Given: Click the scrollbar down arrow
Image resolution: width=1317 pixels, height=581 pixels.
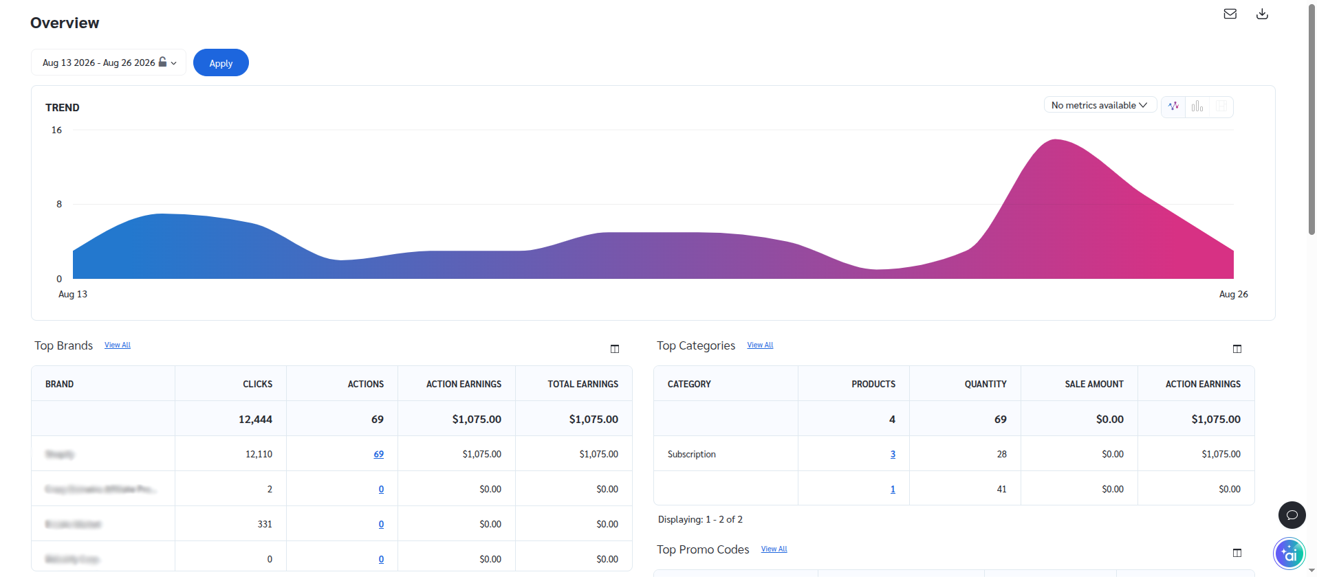Looking at the screenshot, I should tap(1311, 571).
